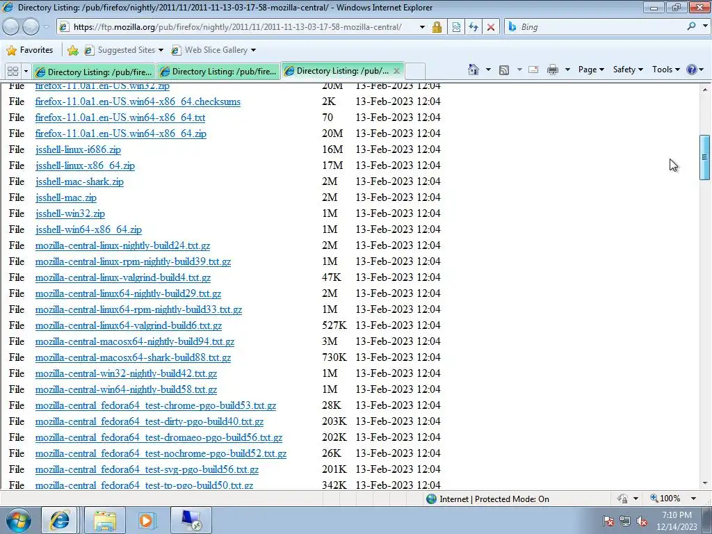
Task: Switch to the second Directory Listing tab
Action: coord(218,72)
